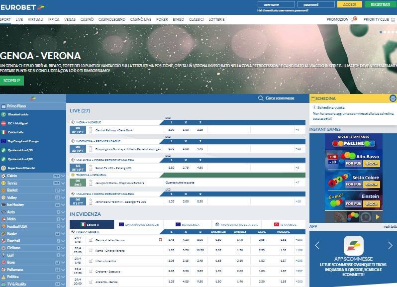
Task: Click the Promozioni notification badge icon
Action: [355, 19]
